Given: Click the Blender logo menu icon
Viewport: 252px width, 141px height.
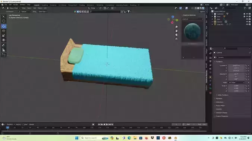Looking at the screenshot, I should click(x=2, y=5).
